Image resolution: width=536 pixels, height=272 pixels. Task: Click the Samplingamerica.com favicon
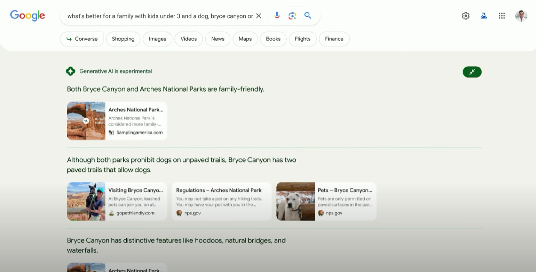[x=112, y=133]
